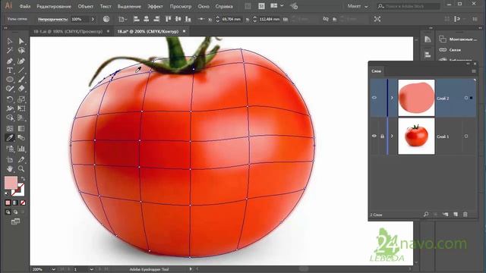Switch to first document tab CMYK/Просмотр
This screenshot has height=273, width=486.
click(68, 31)
